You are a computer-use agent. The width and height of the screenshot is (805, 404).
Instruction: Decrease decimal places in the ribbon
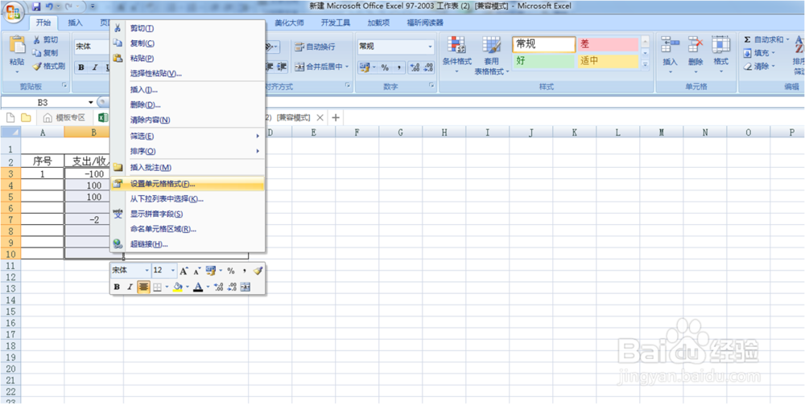point(429,67)
